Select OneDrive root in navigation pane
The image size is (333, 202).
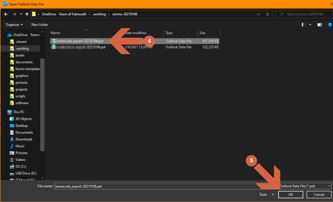pos(24,35)
